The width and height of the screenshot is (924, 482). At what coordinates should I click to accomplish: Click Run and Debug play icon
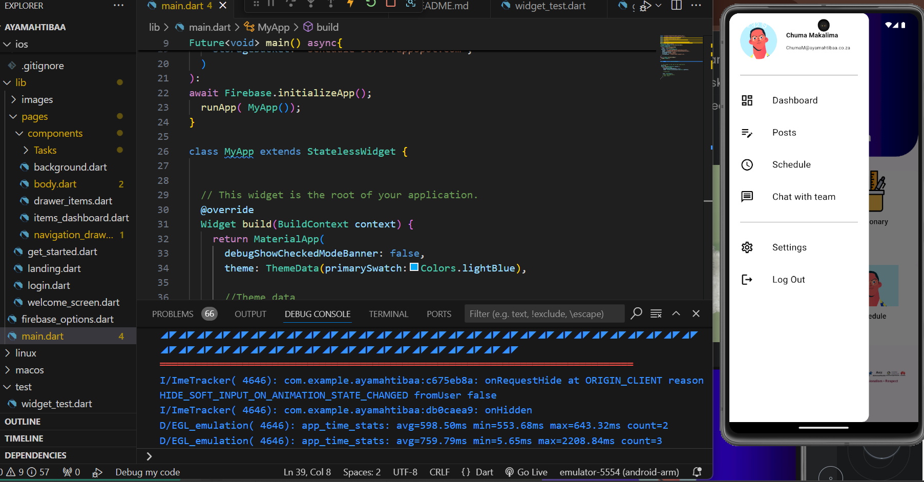645,6
